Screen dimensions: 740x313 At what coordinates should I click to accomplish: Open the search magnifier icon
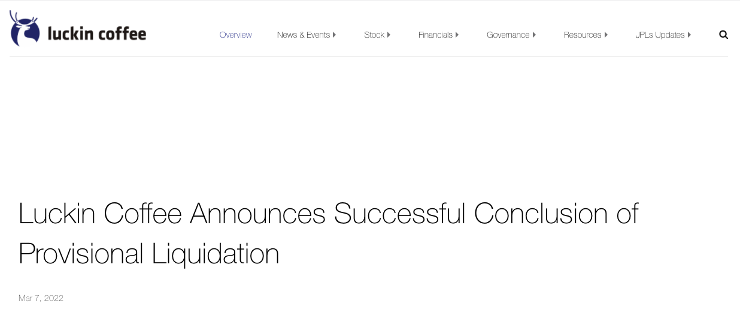[x=723, y=35]
